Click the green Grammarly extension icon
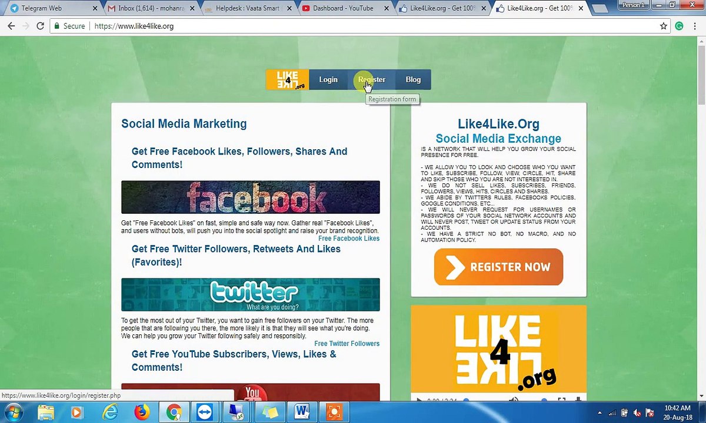Viewport: 706px width, 423px height. point(679,26)
